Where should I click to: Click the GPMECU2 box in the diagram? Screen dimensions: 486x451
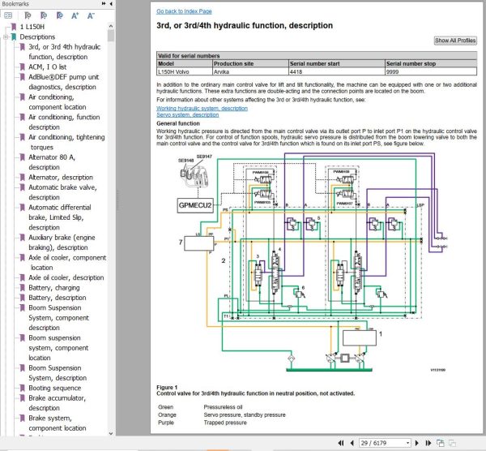coord(195,205)
